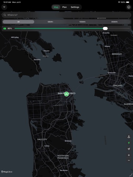The width and height of the screenshot is (133, 177).
Task: Zoom in with the plus button
Action: point(129,155)
